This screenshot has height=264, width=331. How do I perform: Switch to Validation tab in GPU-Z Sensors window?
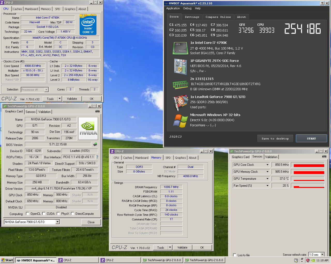tap(271, 157)
